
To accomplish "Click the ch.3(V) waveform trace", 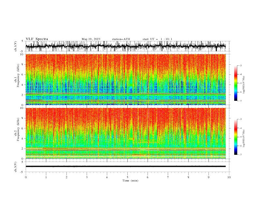I will pos(126,166).
